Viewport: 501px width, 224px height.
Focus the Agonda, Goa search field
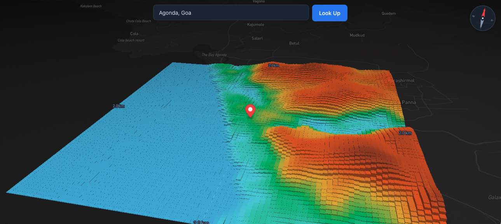click(231, 13)
